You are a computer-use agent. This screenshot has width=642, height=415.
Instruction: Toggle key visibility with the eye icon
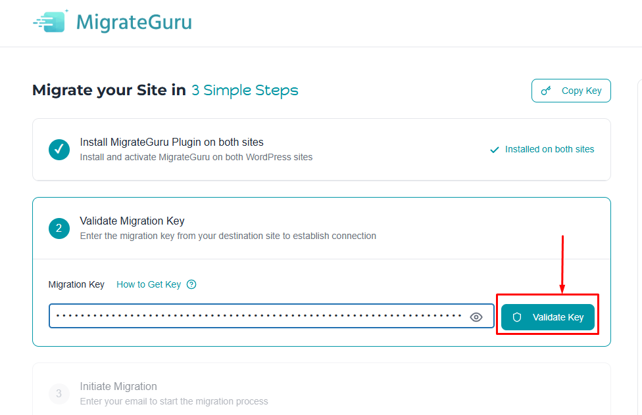click(476, 317)
